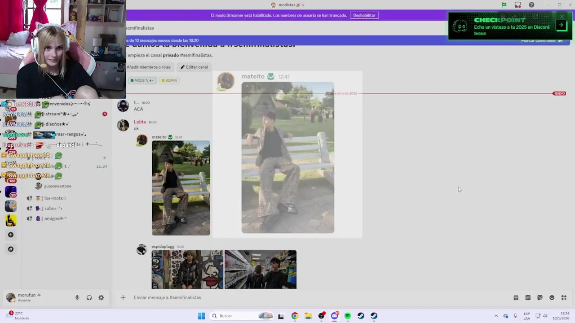
Task: Open Discord from the taskbar
Action: (x=334, y=316)
